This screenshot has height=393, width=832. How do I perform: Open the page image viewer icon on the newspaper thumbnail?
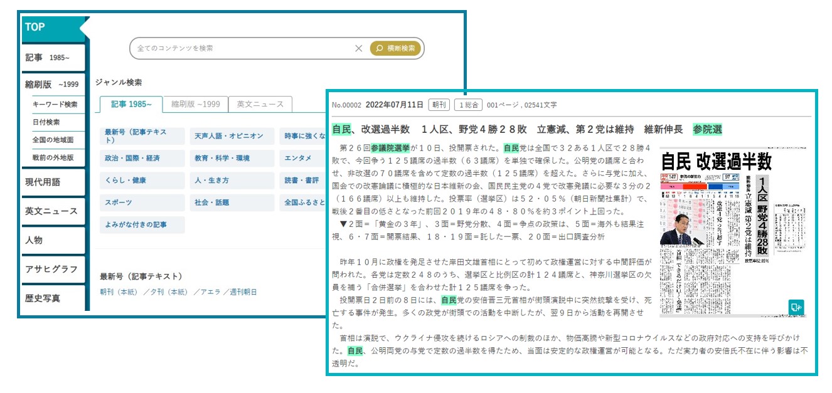click(796, 307)
